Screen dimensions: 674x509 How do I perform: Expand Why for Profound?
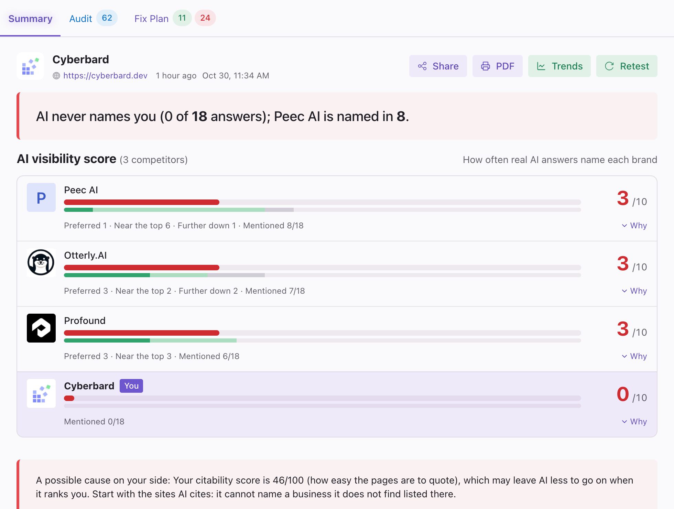click(634, 356)
